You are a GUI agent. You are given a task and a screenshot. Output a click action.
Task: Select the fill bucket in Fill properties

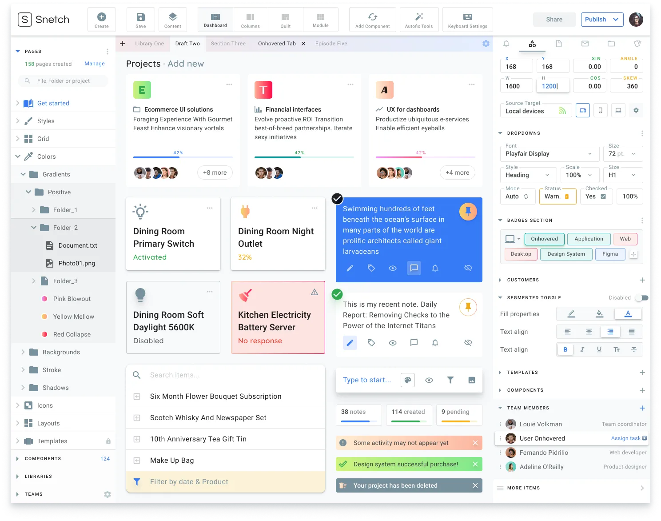600,314
